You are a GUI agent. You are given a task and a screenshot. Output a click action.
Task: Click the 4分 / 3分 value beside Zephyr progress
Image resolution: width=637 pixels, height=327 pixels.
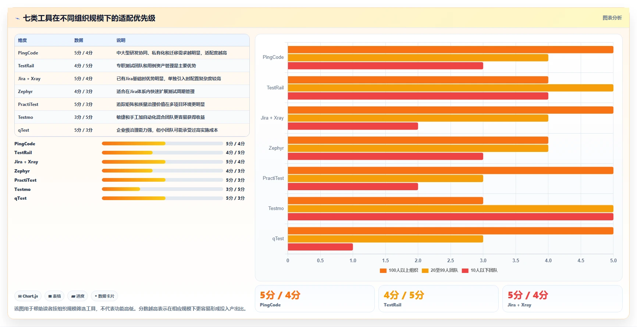[x=235, y=171]
